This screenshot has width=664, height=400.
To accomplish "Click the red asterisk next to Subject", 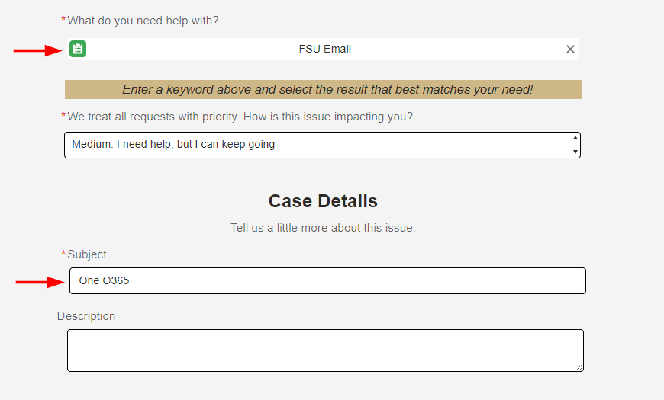I will [x=63, y=254].
